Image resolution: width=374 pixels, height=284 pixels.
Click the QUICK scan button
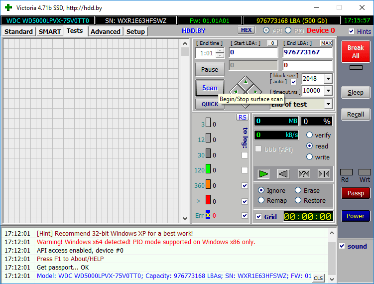[x=210, y=104]
